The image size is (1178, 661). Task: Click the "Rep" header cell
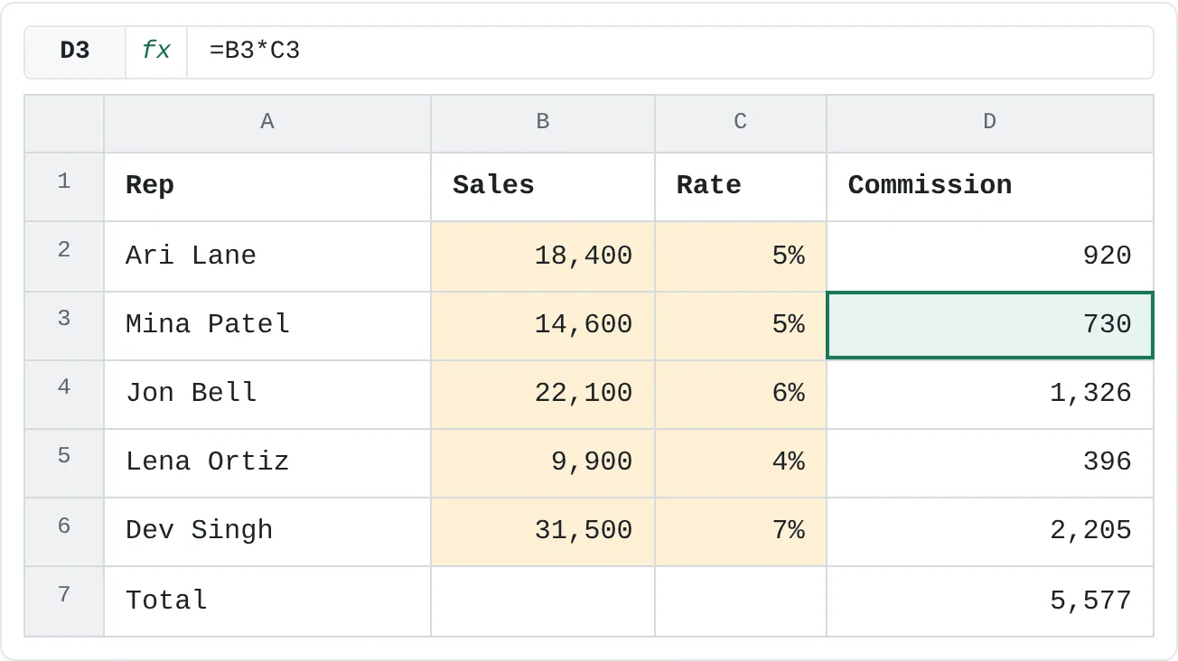[x=267, y=187]
